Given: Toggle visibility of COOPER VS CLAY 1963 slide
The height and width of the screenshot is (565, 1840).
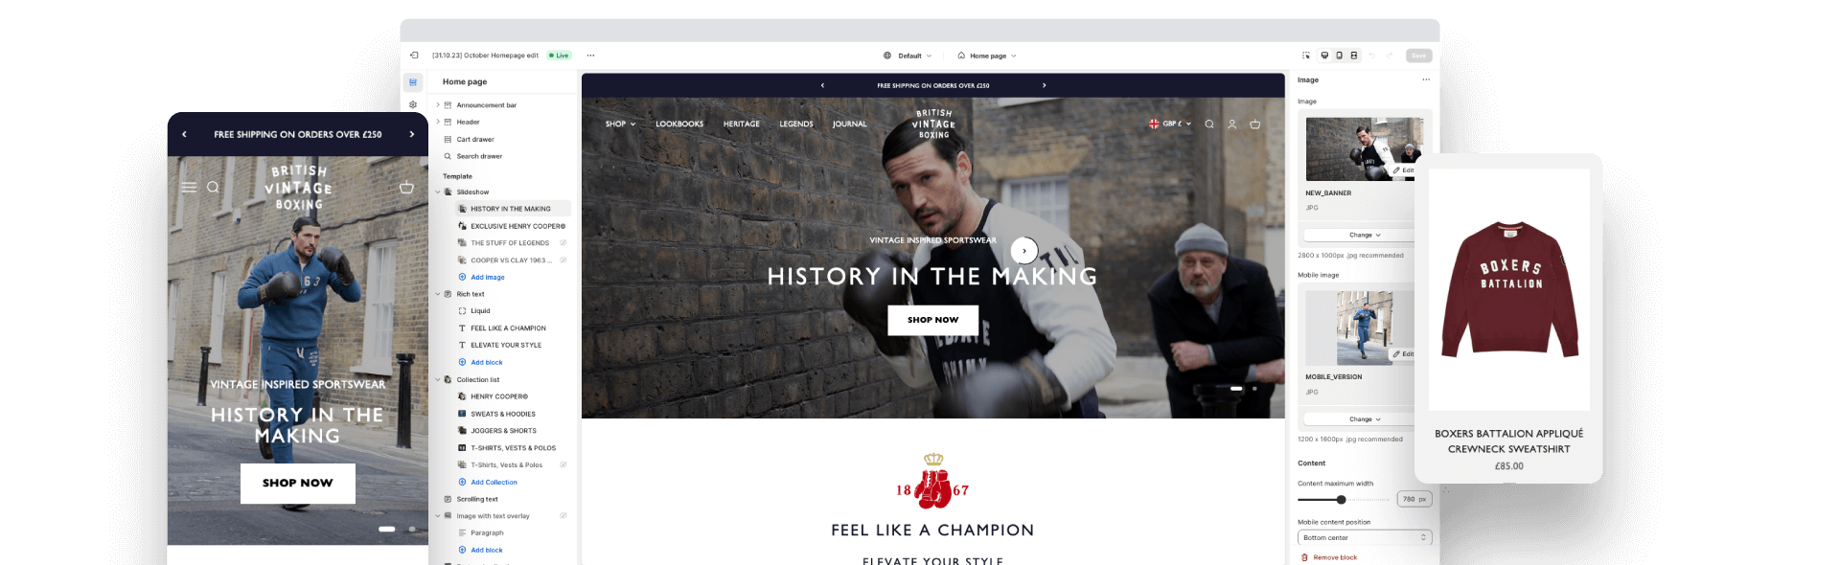Looking at the screenshot, I should pos(563,260).
